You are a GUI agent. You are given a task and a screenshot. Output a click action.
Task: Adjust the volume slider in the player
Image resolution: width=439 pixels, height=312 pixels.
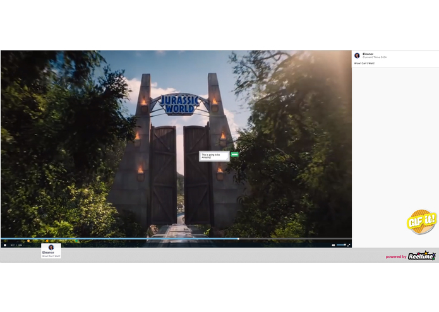(x=341, y=245)
